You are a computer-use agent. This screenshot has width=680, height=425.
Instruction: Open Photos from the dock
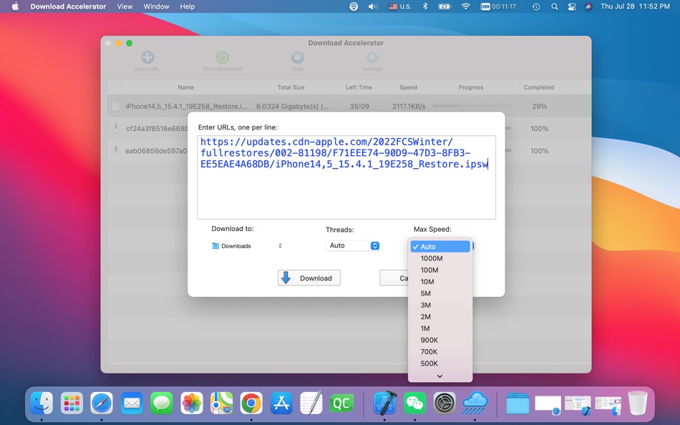(192, 403)
